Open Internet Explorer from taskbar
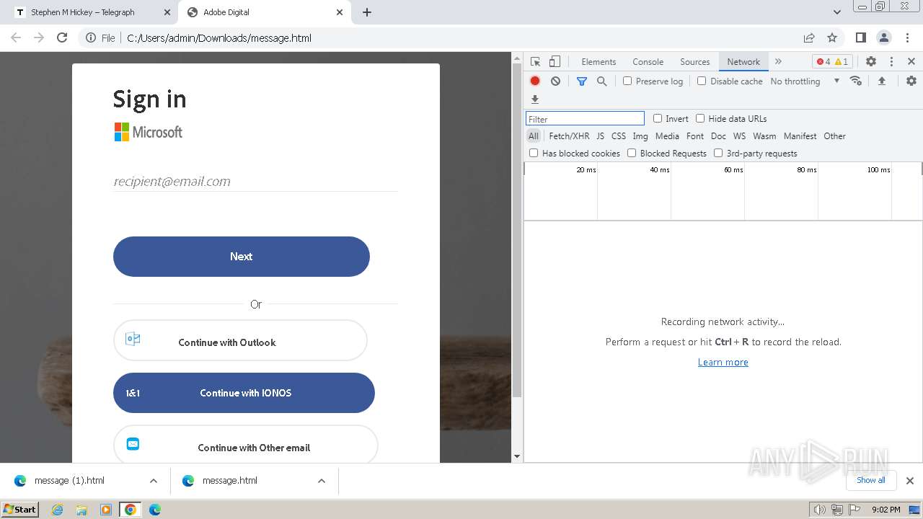Viewport: 923px width, 519px height. [x=58, y=510]
